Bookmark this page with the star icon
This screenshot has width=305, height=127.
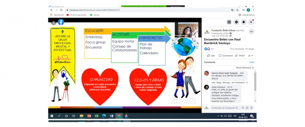237,10
